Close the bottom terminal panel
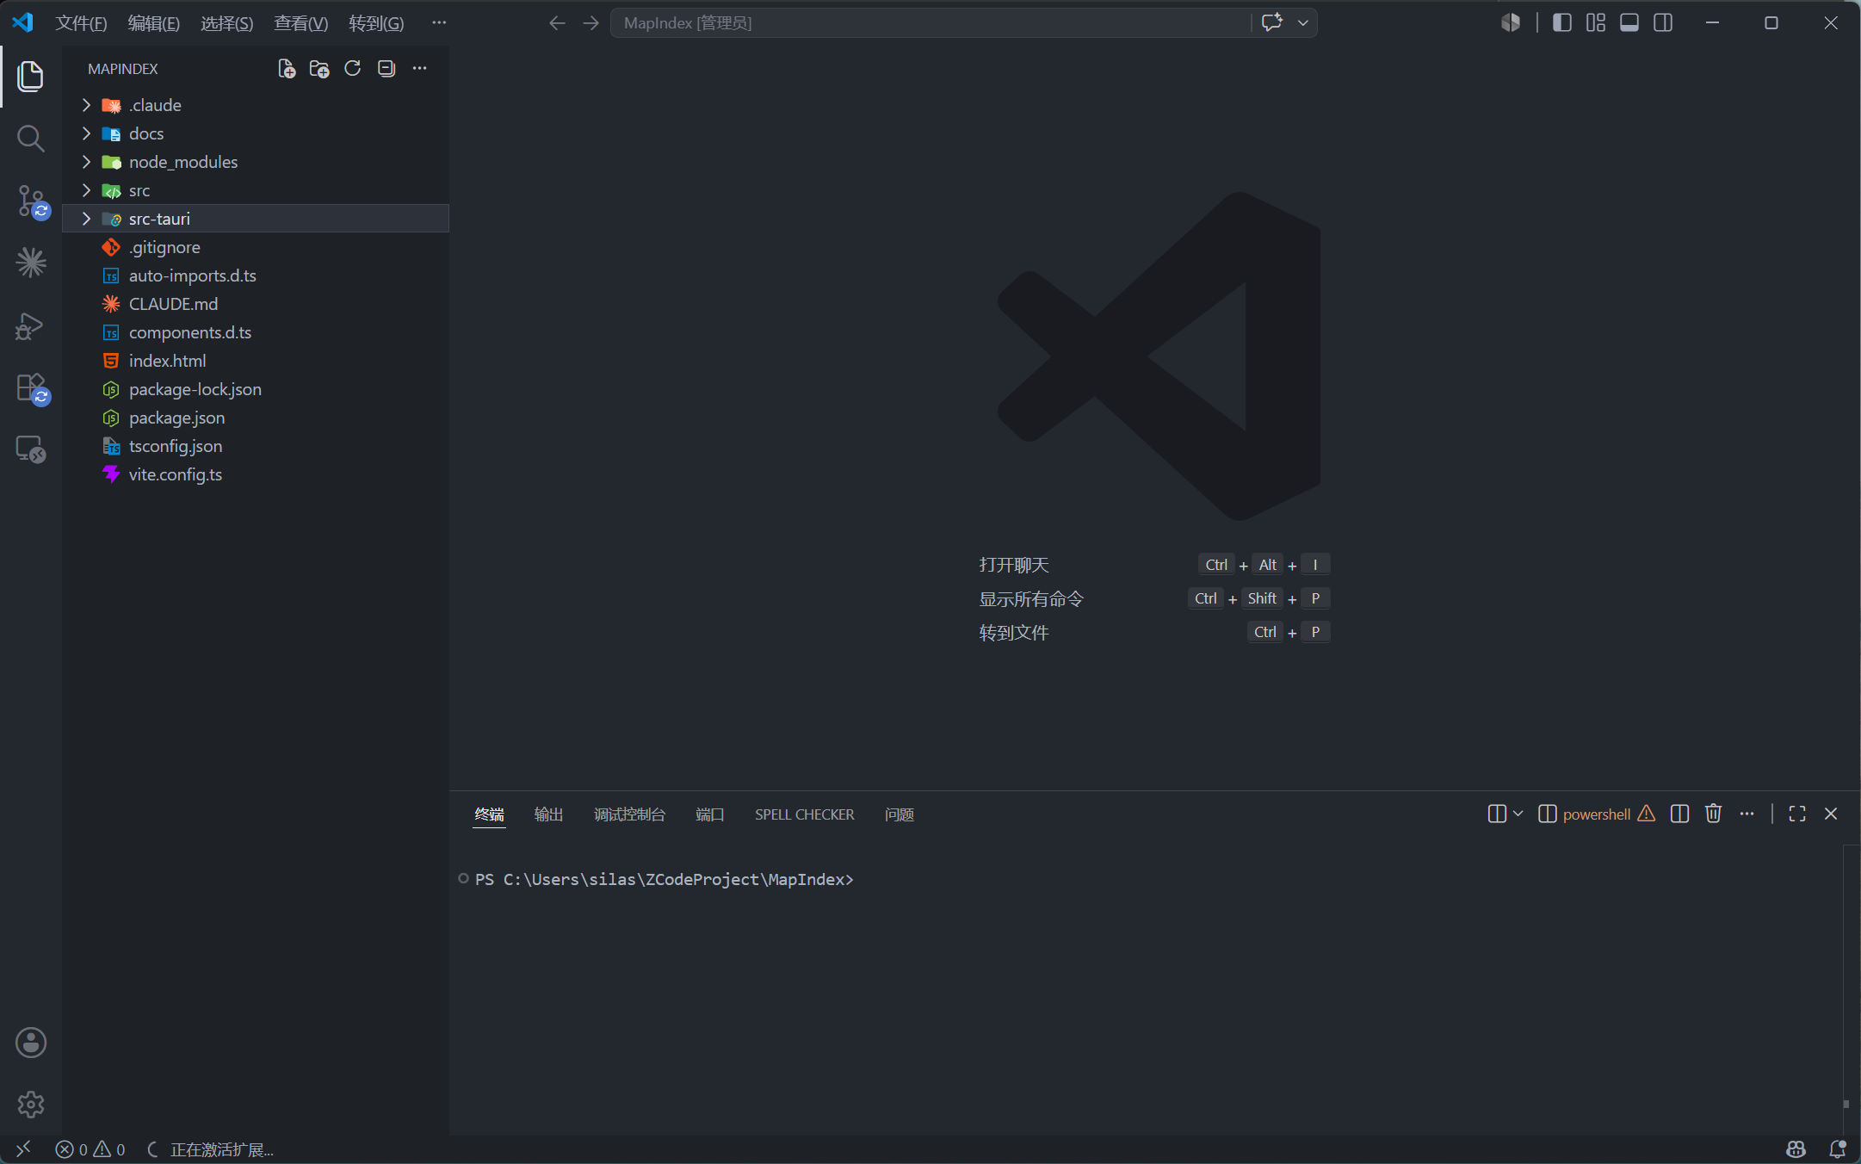Screen dimensions: 1861x1164 (1831, 814)
